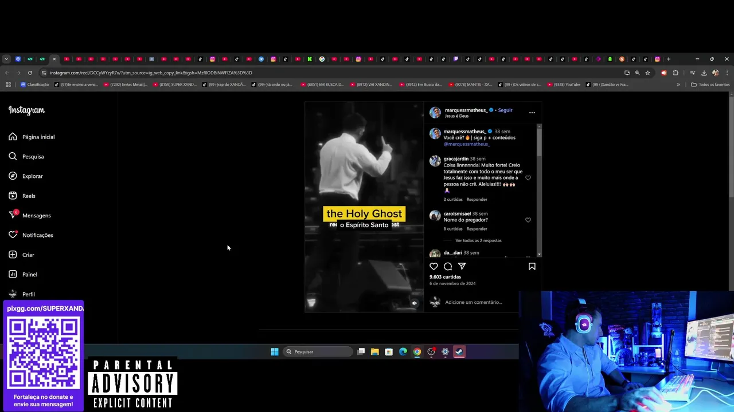Click the Instagram logo

pyautogui.click(x=26, y=110)
